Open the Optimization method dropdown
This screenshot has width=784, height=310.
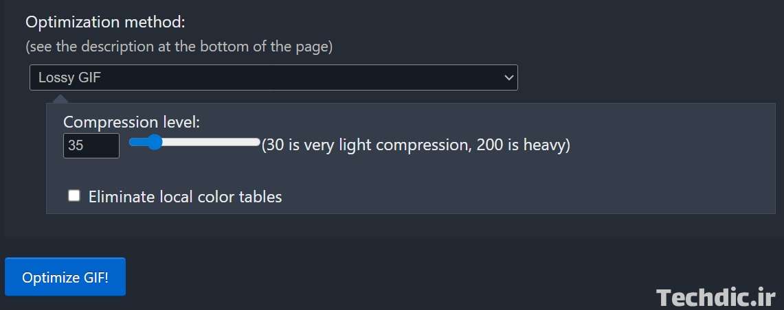[x=273, y=77]
